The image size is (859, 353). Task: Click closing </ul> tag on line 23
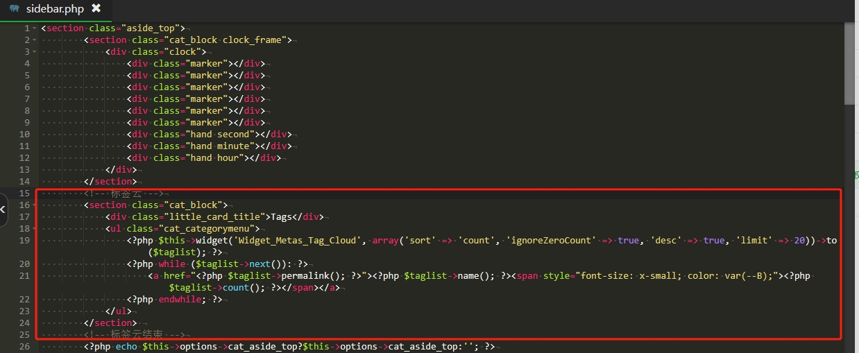pyautogui.click(x=119, y=311)
